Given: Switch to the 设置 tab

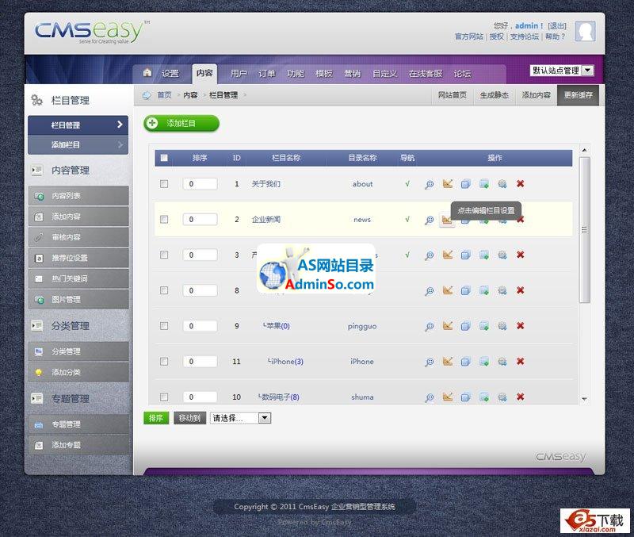Looking at the screenshot, I should coord(170,74).
